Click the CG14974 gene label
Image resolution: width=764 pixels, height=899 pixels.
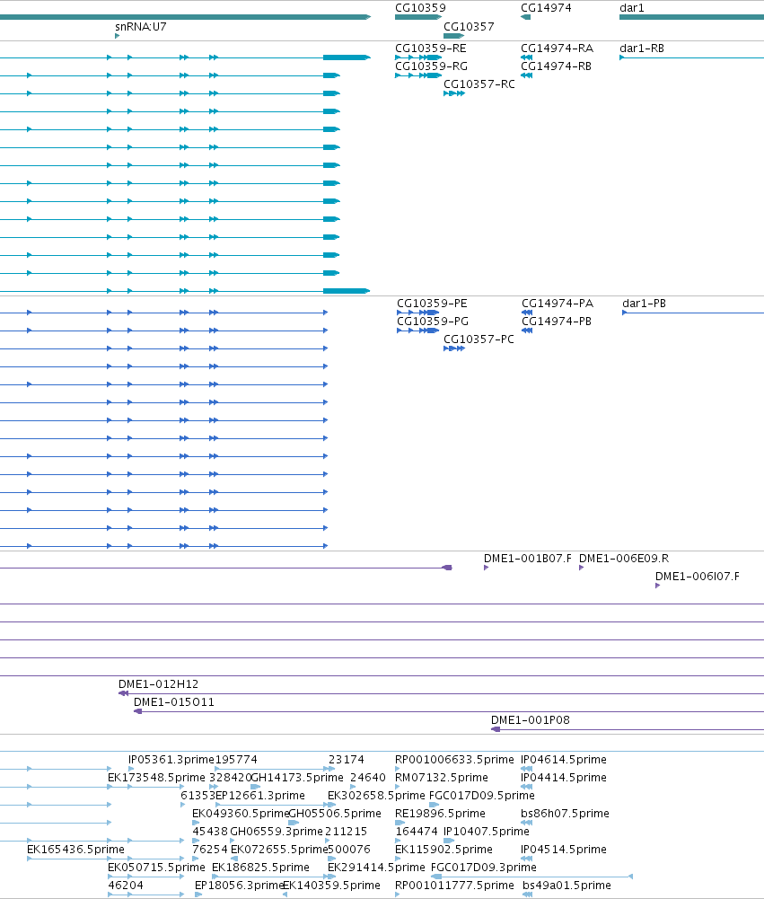point(546,8)
